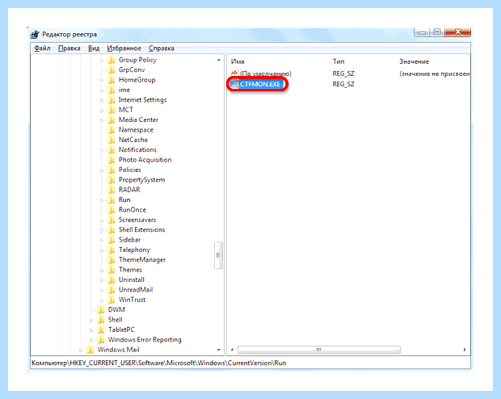
Task: Select the Windows Error Reporting key
Action: [x=145, y=339]
